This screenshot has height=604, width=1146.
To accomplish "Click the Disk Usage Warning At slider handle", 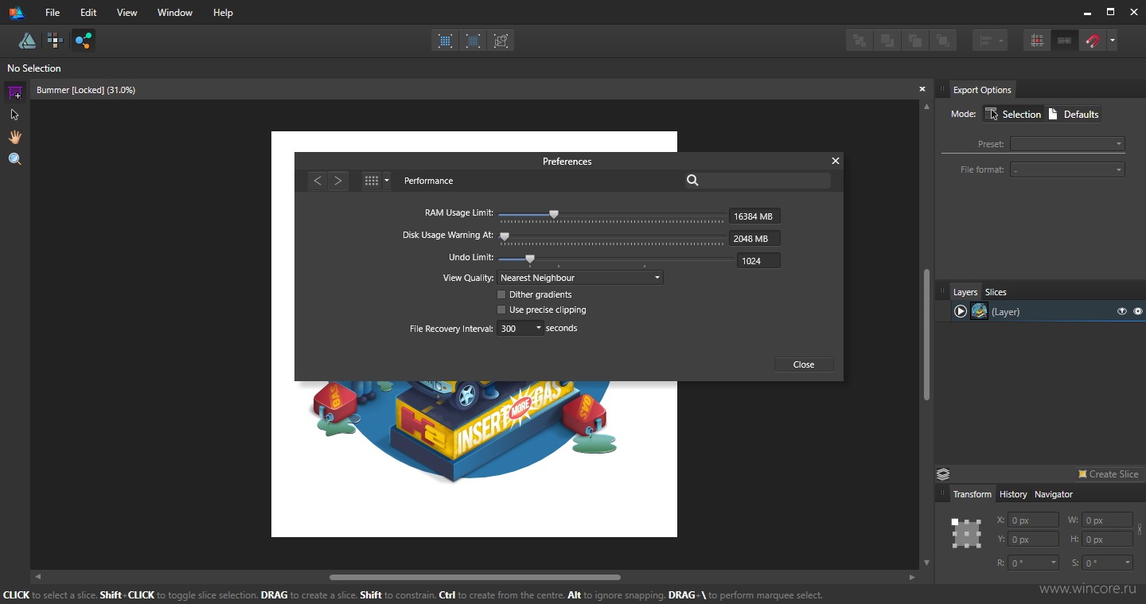I will click(x=504, y=236).
